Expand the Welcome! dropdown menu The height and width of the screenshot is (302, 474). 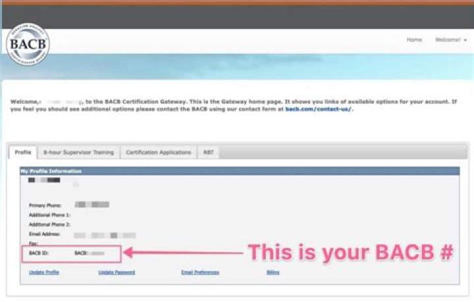(451, 40)
